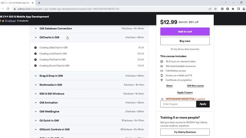This screenshot has height=138, width=246.
Task: Expand the Qt6 WebEngine section
Action: (x=89, y=112)
